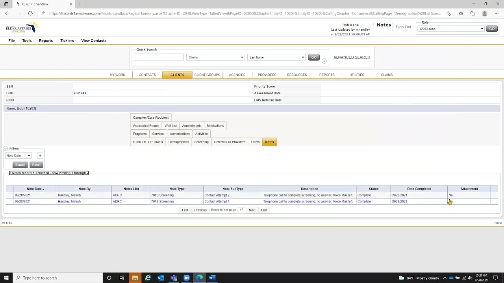Open Contact Attempt 2 note row
The width and height of the screenshot is (504, 283).
(x=252, y=195)
